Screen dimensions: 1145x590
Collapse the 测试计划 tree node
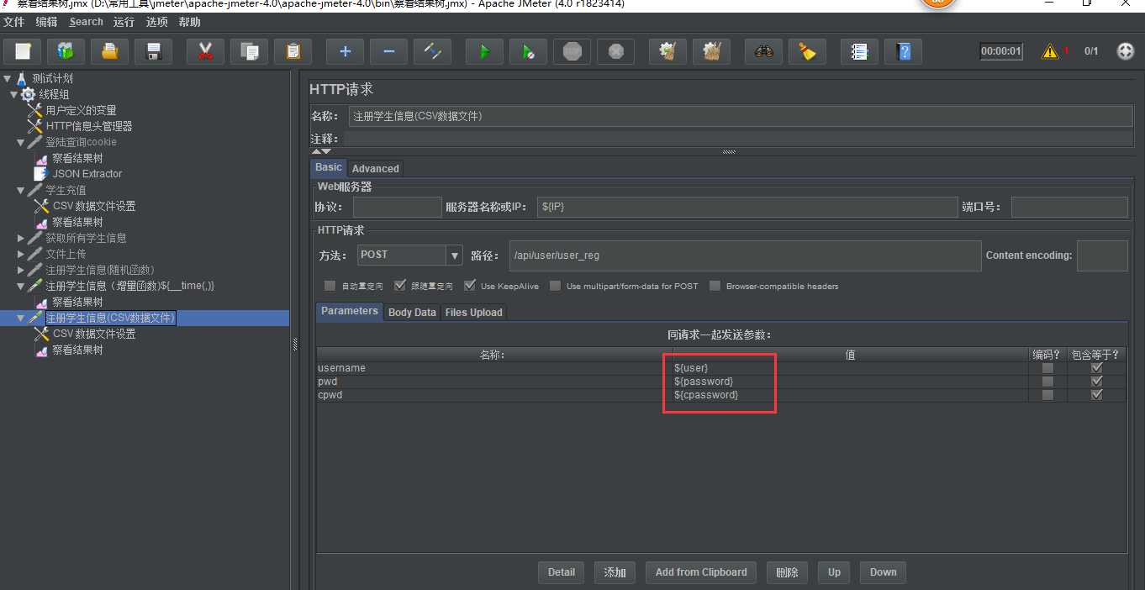(8, 78)
